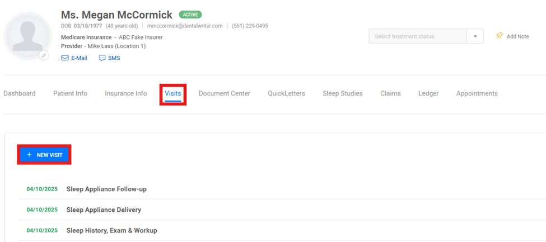The width and height of the screenshot is (546, 242).
Task: Open the Claims tab
Action: (390, 93)
